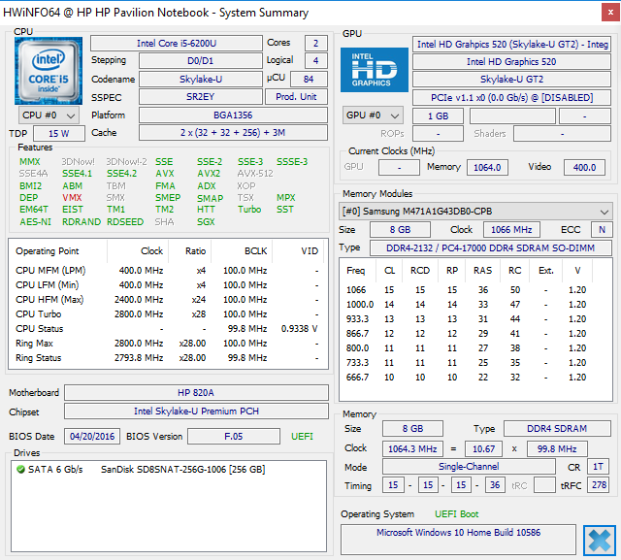This screenshot has width=621, height=560.
Task: Click the Intel Core i5-6200U name field
Action: [x=177, y=43]
